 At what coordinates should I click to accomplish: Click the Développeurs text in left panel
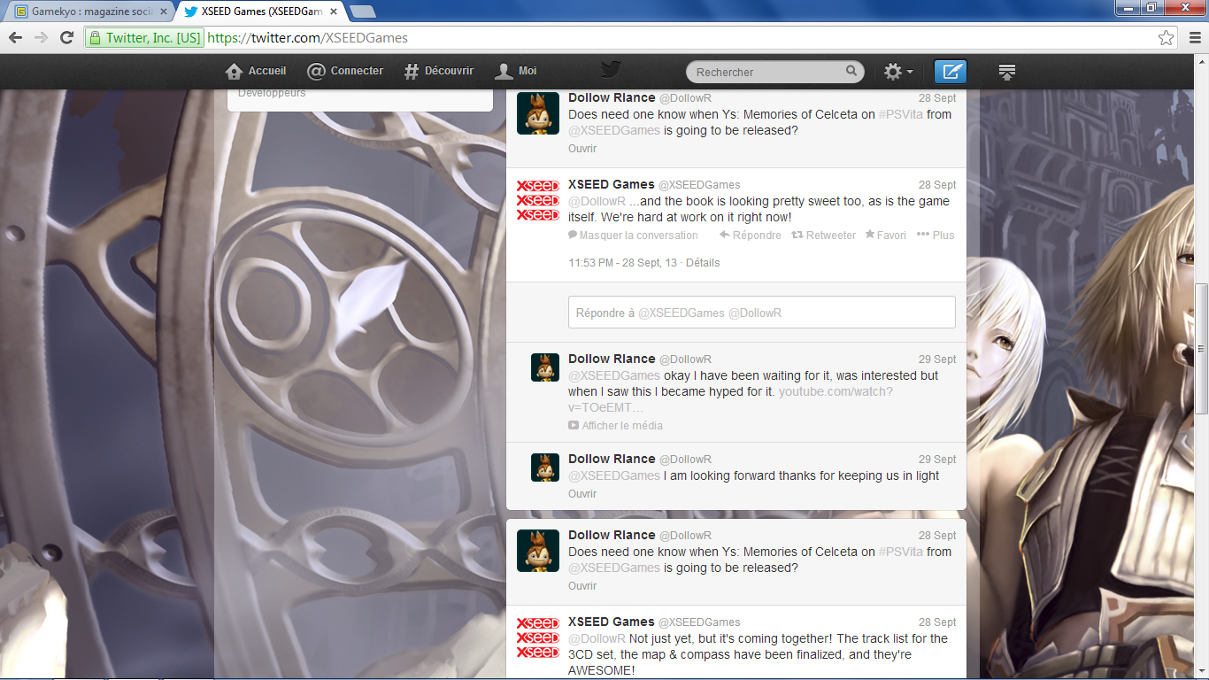click(x=272, y=93)
